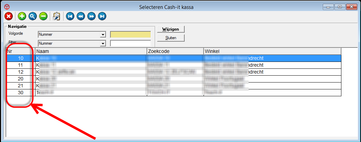This screenshot has width=361, height=142.
Task: Click the Sluiten button
Action: [171, 38]
